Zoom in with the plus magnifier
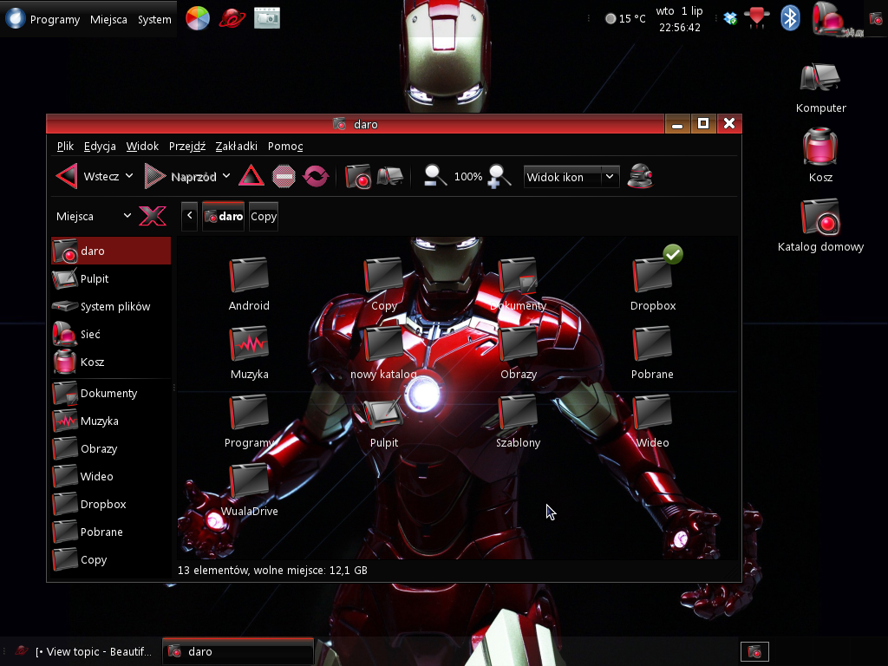This screenshot has height=666, width=888. [x=499, y=176]
